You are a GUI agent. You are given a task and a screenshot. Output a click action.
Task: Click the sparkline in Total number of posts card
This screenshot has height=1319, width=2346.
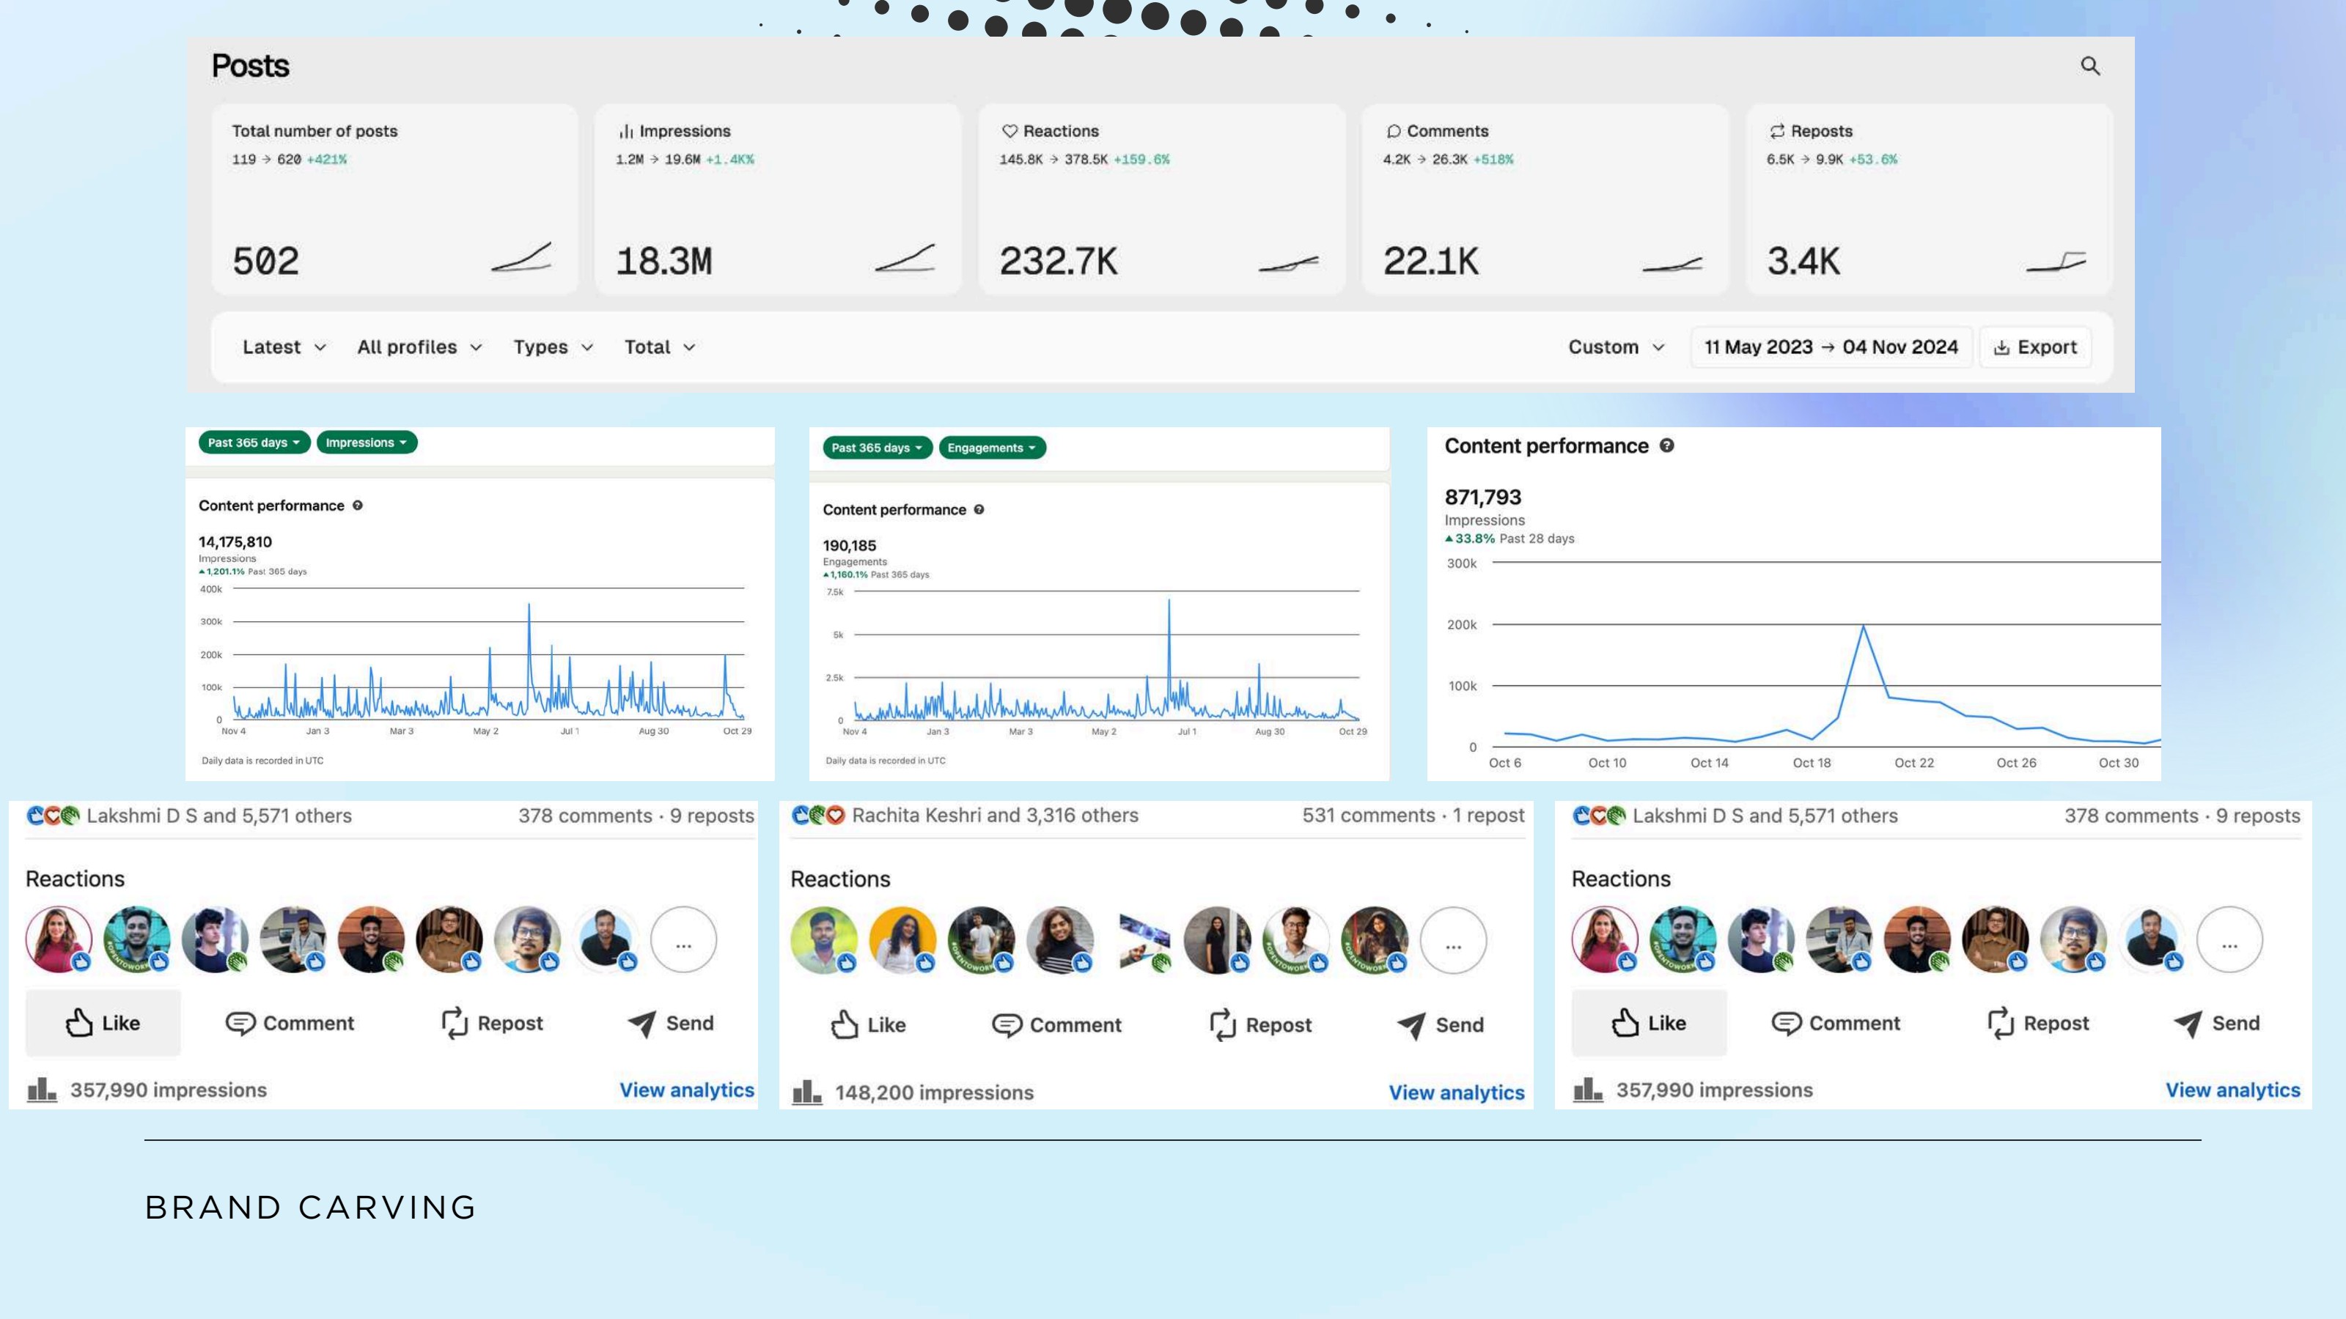521,256
